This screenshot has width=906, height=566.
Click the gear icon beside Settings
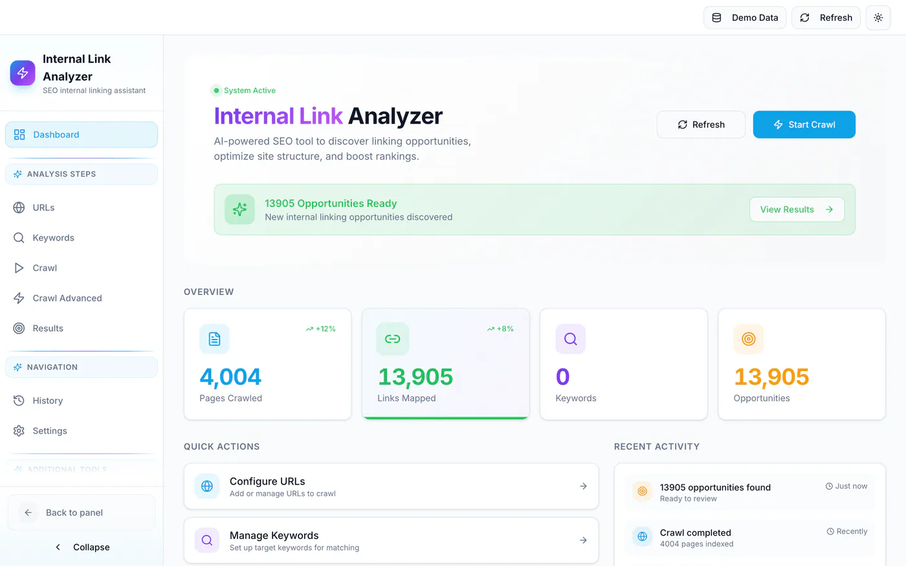pyautogui.click(x=19, y=431)
